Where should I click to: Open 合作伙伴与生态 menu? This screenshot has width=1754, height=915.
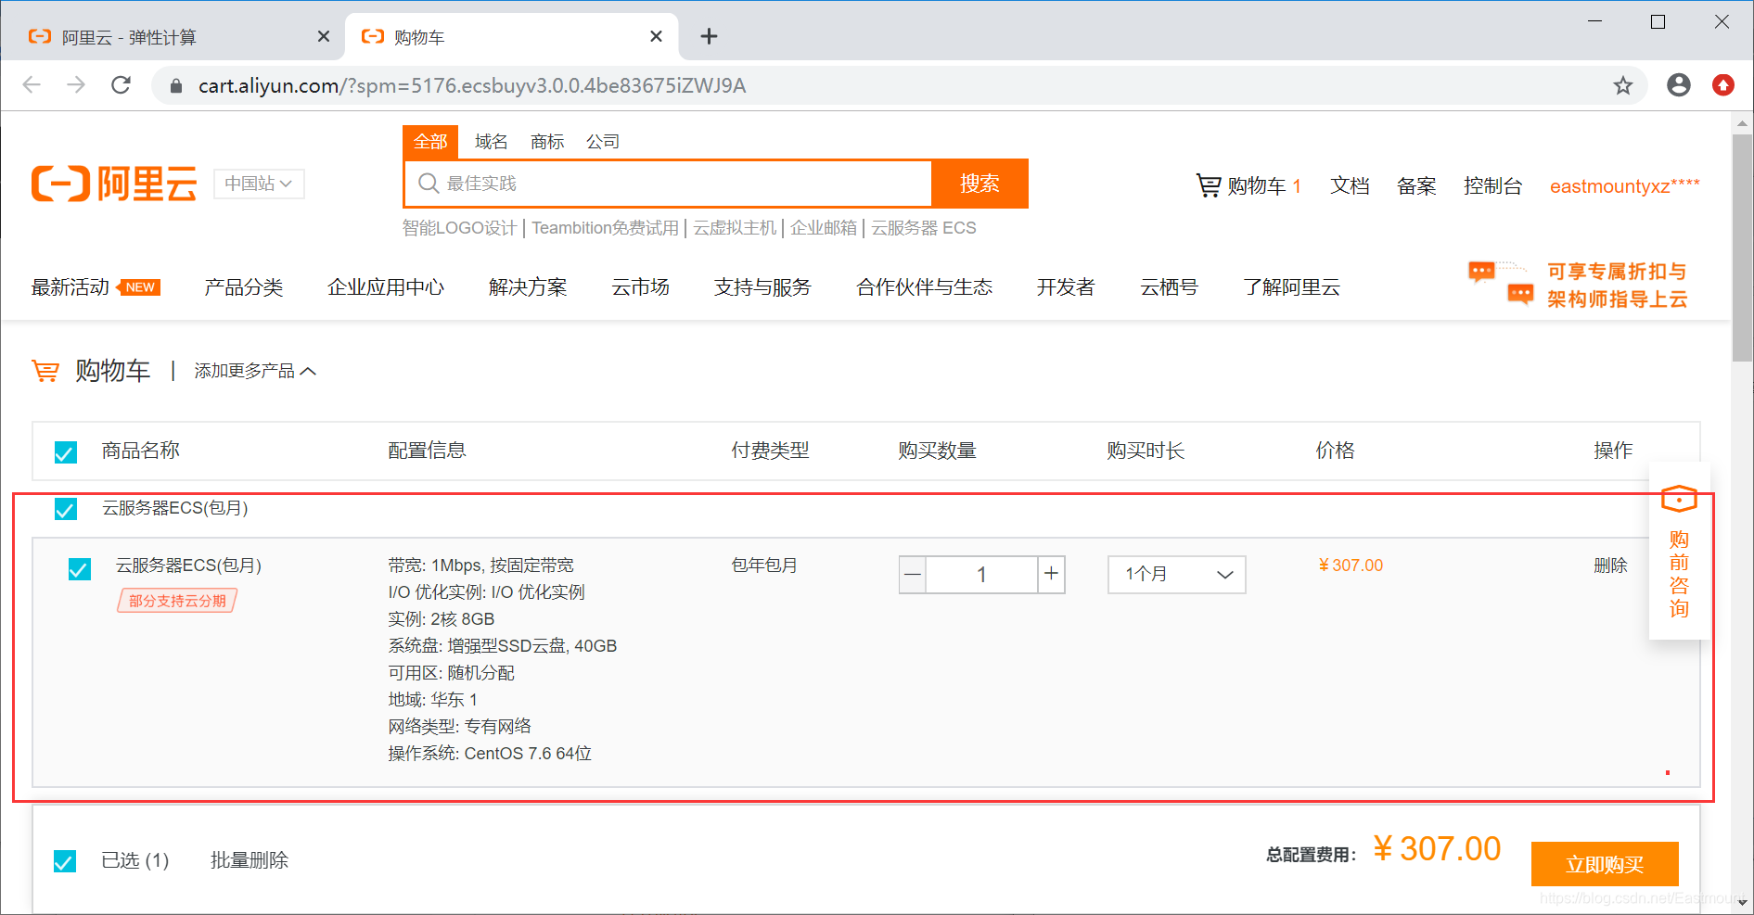point(924,287)
